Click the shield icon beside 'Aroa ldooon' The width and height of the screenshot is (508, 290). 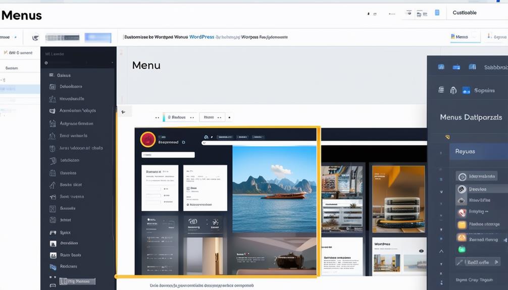coord(52,148)
